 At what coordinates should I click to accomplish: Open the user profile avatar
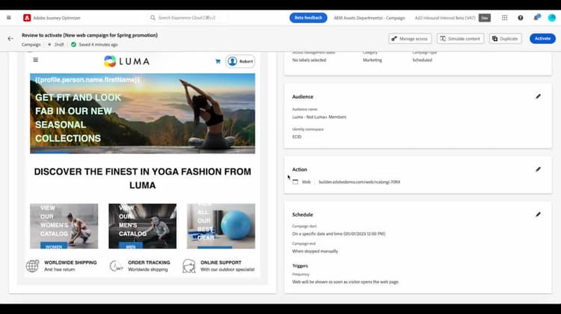pos(552,17)
